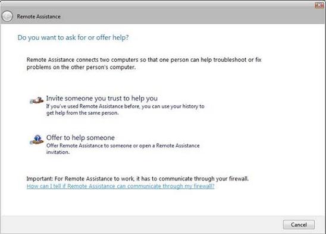Click the 'Important: For Remote Assistance to work' note

tap(137, 179)
